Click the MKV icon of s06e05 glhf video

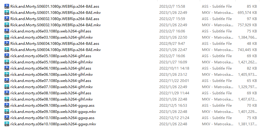(7, 62)
